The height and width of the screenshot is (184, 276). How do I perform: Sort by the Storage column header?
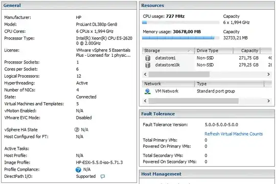pos(168,51)
